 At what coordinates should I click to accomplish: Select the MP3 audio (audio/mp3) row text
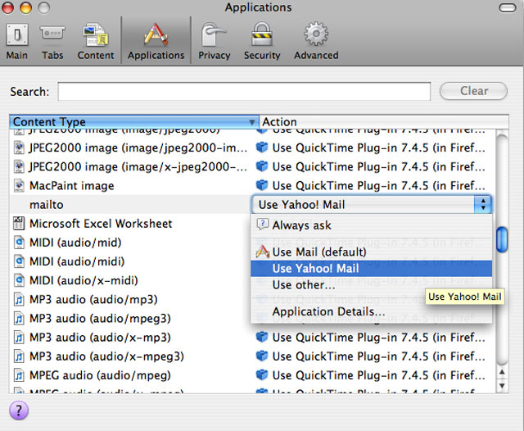click(93, 299)
